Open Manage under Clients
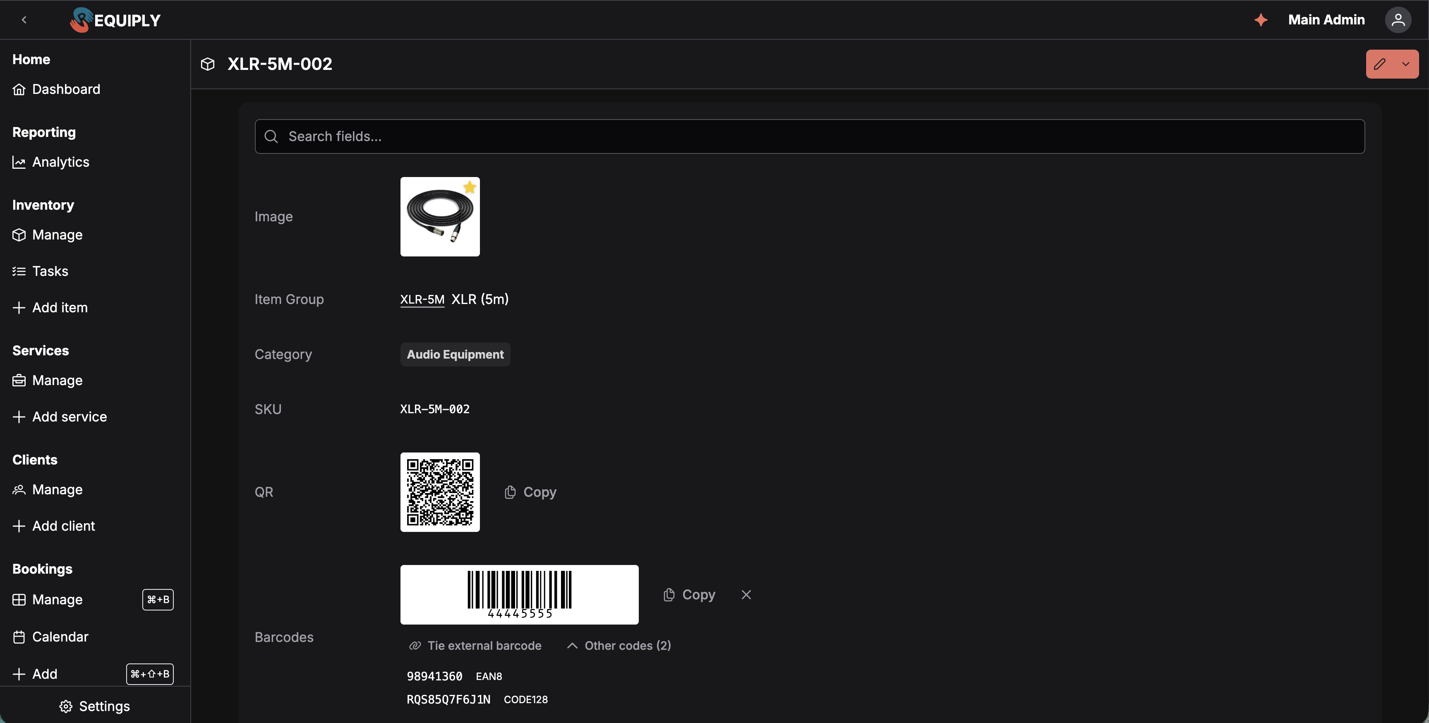1429x723 pixels. 48,490
